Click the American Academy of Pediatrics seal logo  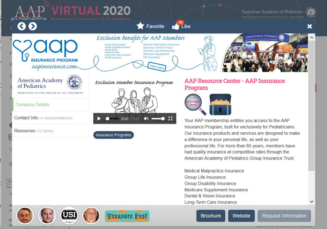click(x=74, y=83)
